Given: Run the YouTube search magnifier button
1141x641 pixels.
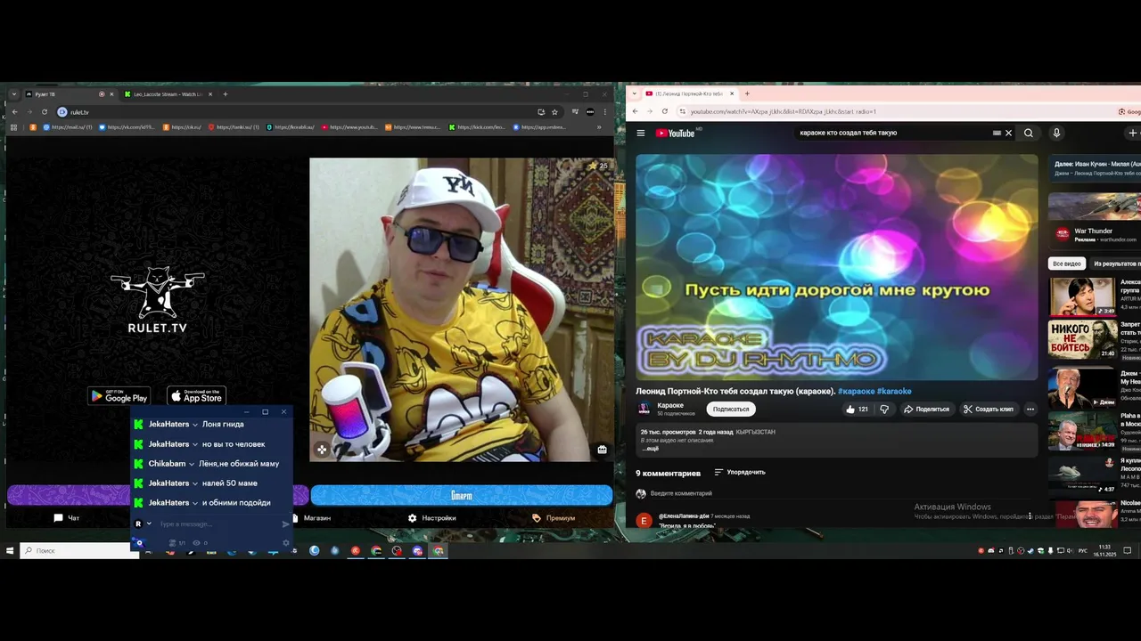Looking at the screenshot, I should (1029, 133).
